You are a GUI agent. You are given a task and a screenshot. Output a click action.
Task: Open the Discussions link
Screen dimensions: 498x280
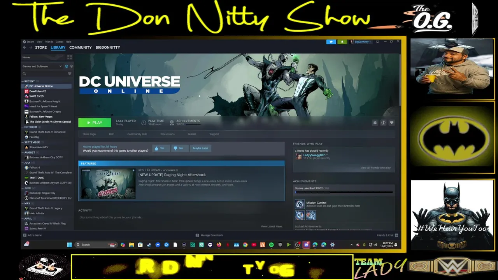167,134
